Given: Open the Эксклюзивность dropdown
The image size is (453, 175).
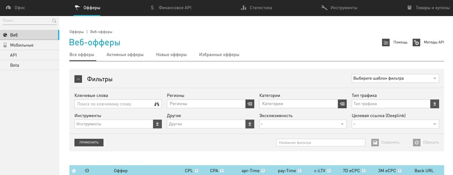Looking at the screenshot, I should click(x=303, y=124).
